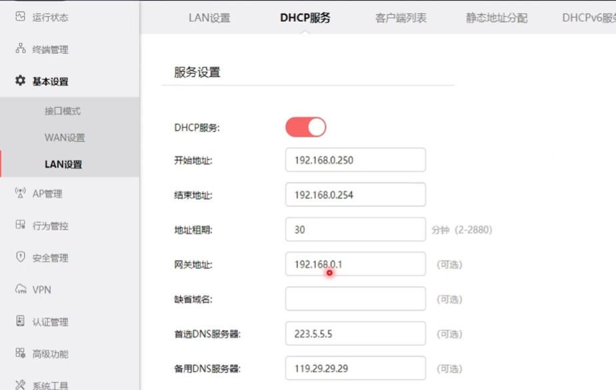Image resolution: width=616 pixels, height=390 pixels.
Task: Click the 基本设置 gear icon
Action: (x=20, y=81)
